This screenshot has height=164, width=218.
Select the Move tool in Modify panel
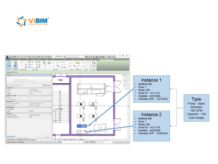(45, 66)
